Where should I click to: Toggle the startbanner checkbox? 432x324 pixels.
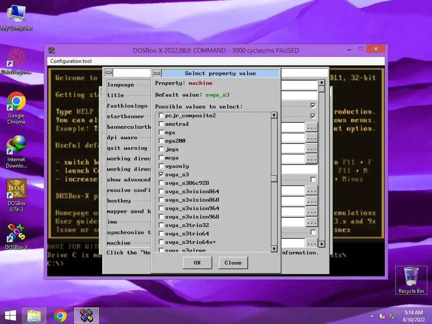313,116
